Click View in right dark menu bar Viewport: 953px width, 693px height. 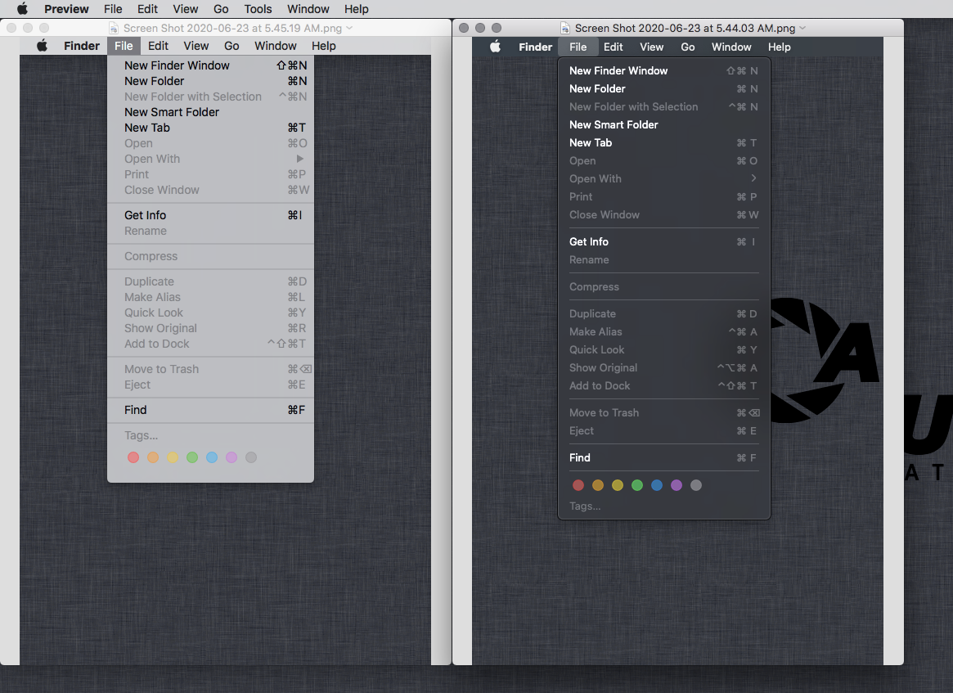point(651,47)
